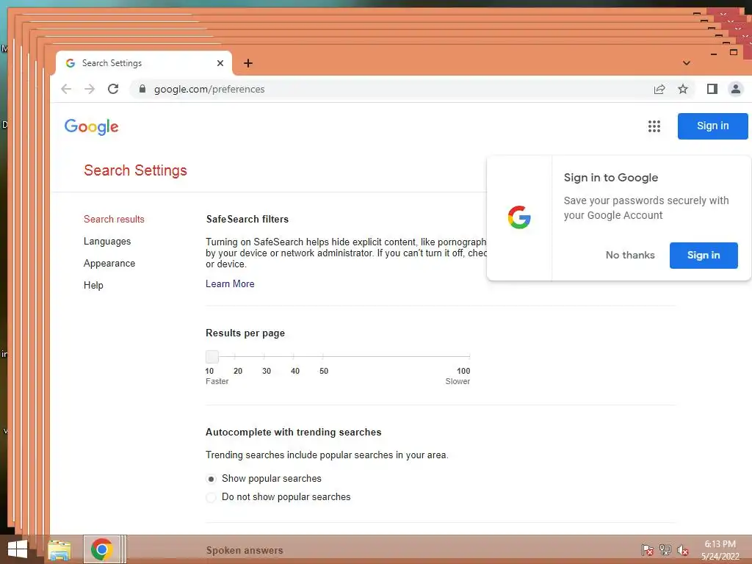Image resolution: width=752 pixels, height=564 pixels.
Task: Set results per page slider to 50
Action: (x=323, y=357)
